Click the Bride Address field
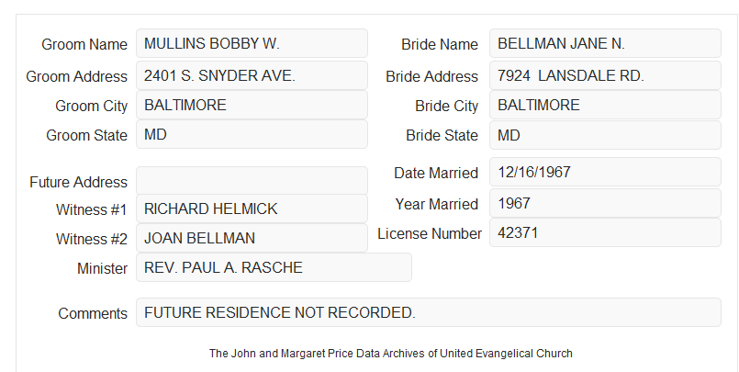 pos(605,75)
